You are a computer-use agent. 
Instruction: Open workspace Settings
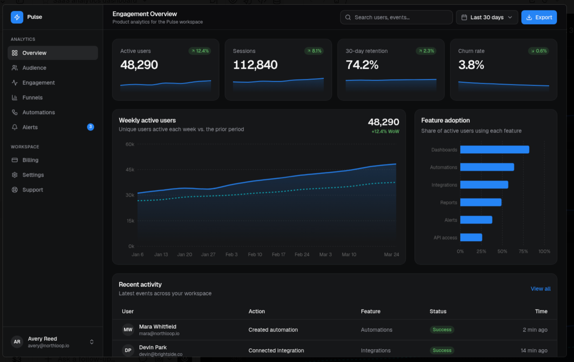(53, 175)
